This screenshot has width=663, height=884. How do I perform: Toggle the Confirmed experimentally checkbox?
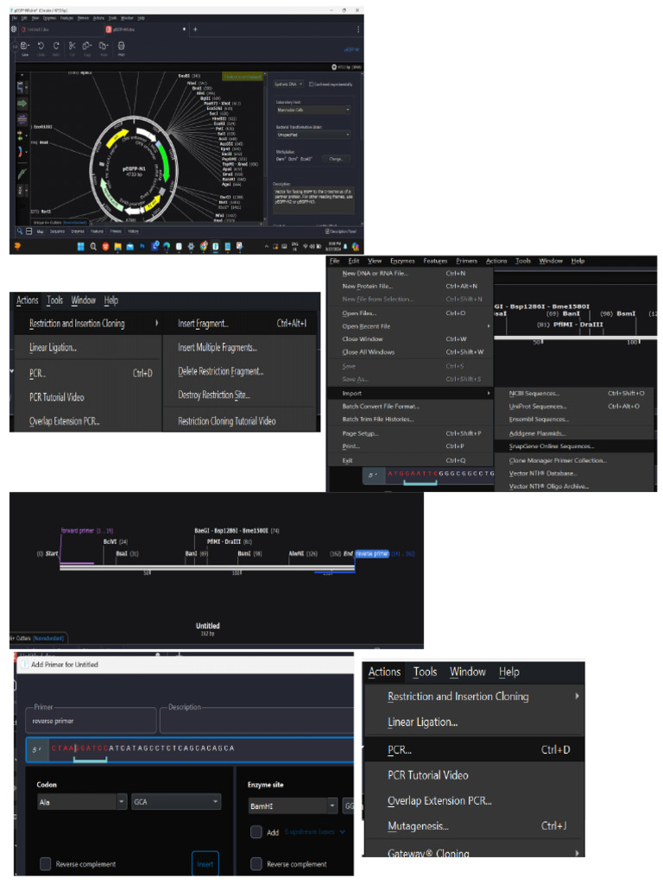[x=311, y=84]
